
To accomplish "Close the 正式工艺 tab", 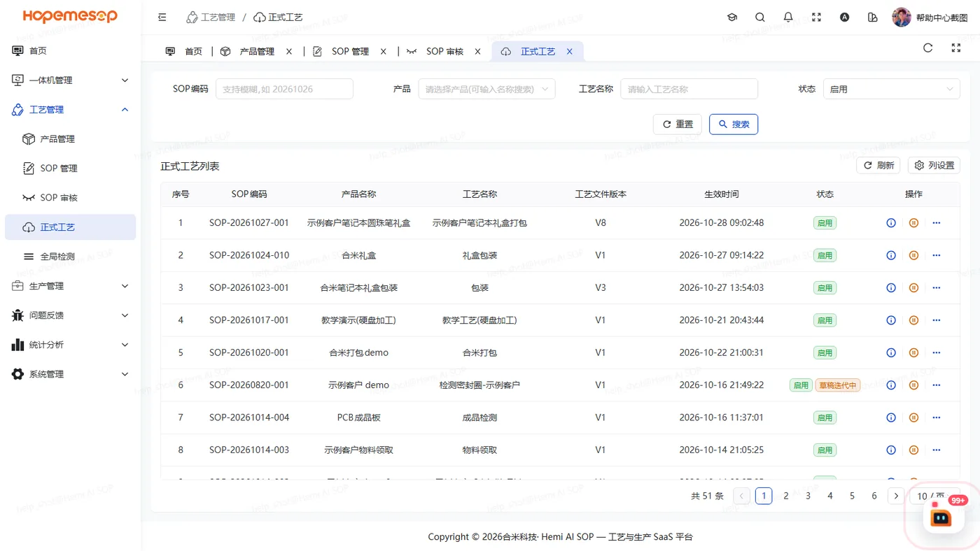I will tap(570, 52).
